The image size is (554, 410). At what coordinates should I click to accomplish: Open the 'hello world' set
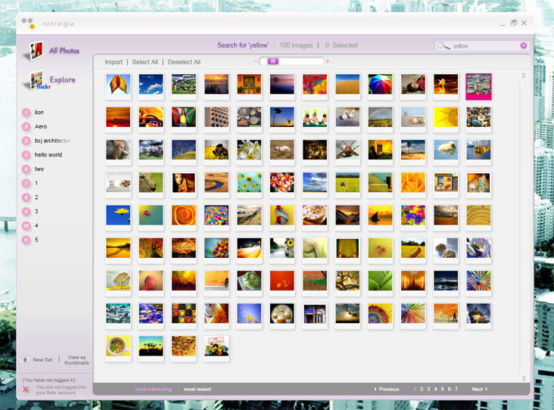[x=48, y=154]
